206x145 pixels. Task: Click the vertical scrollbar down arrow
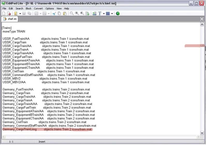pyautogui.click(x=202, y=133)
